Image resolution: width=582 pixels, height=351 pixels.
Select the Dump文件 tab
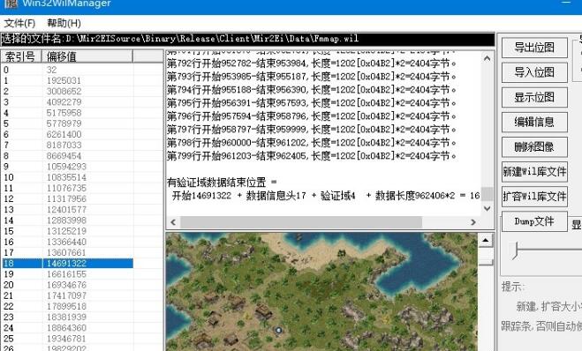click(534, 221)
